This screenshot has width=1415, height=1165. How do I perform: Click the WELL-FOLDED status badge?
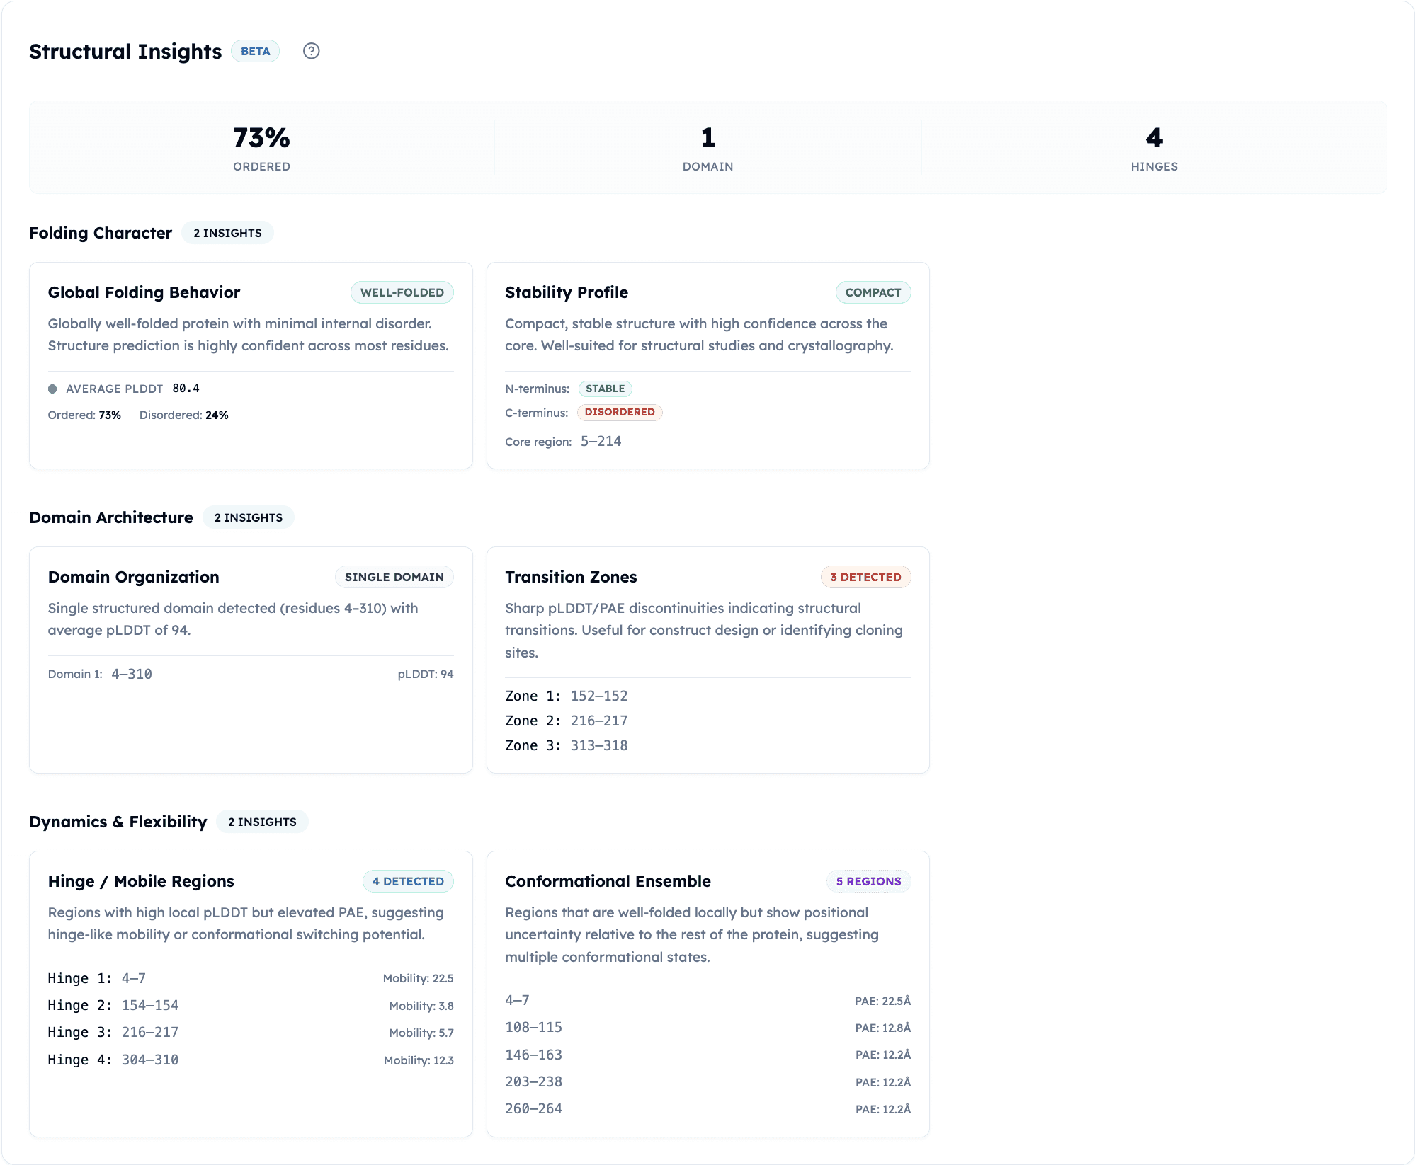pyautogui.click(x=402, y=292)
